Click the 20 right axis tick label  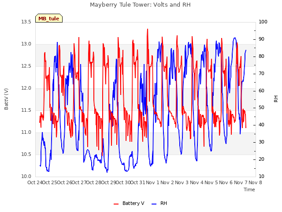[261, 159]
